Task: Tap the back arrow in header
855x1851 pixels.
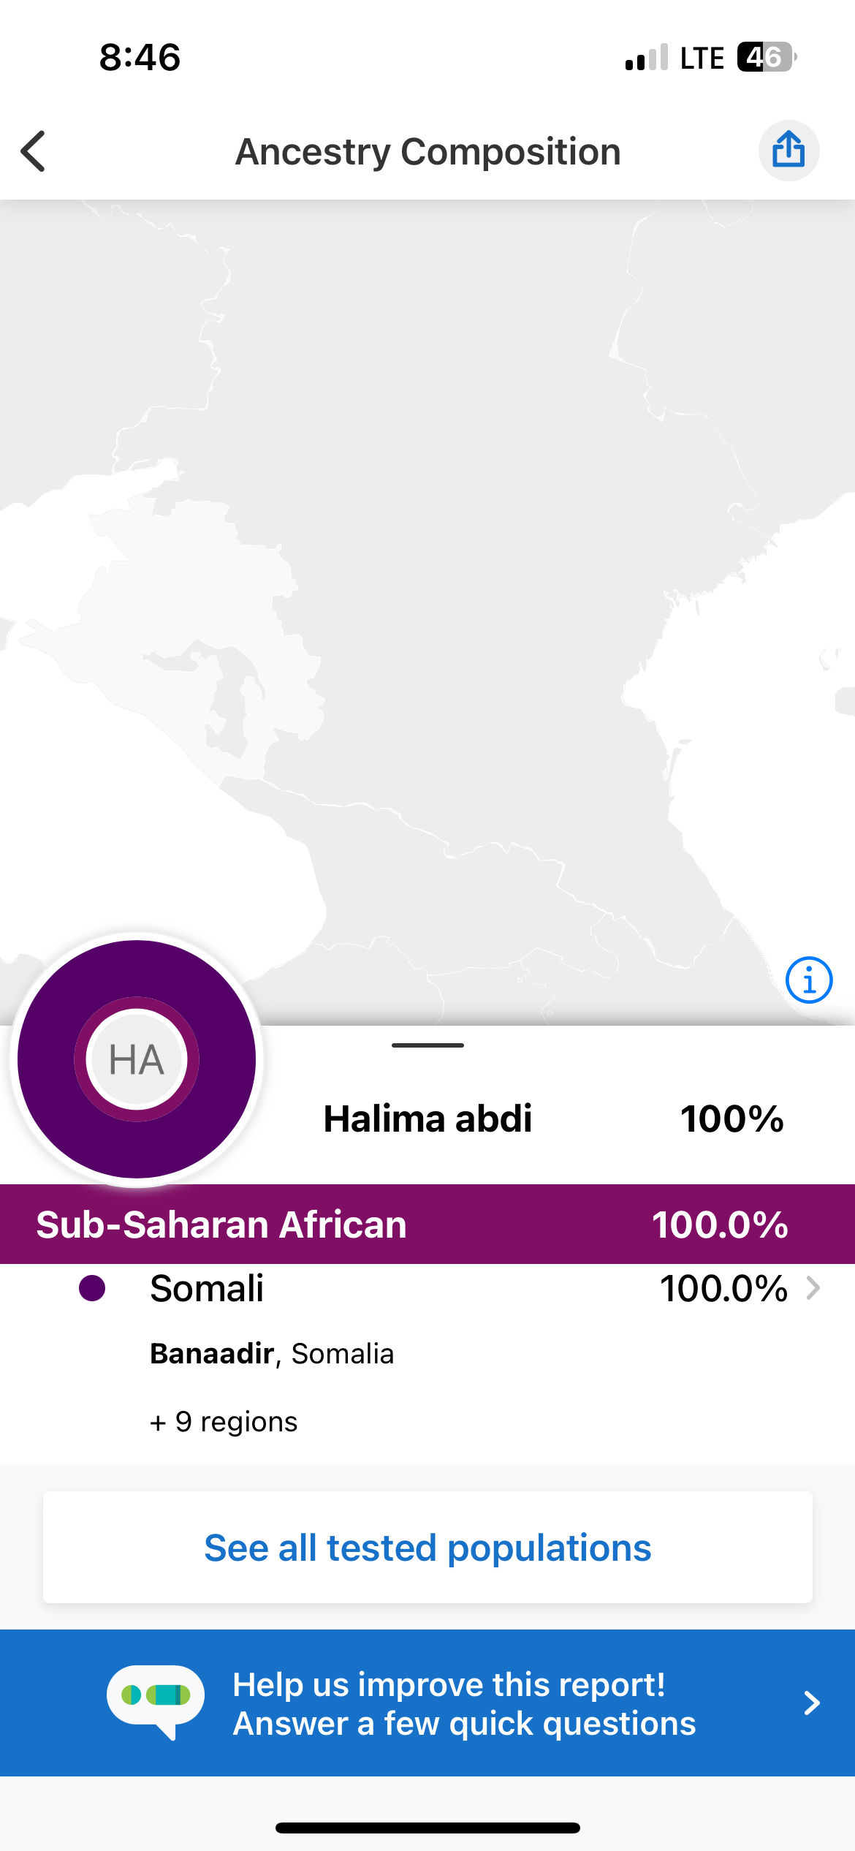Action: pos(34,151)
